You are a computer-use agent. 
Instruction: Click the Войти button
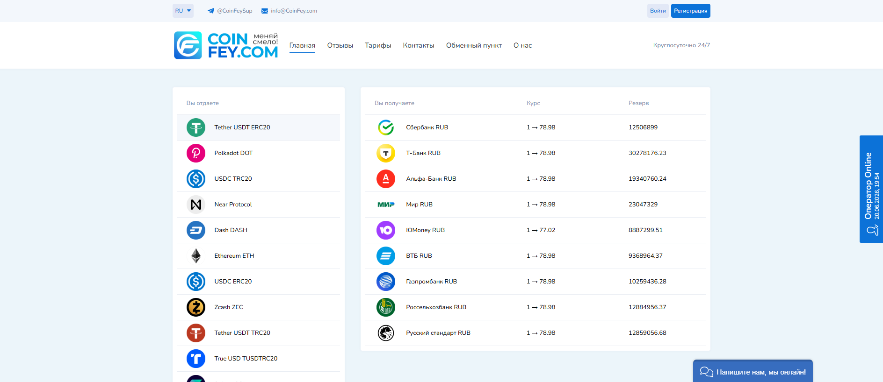click(658, 11)
